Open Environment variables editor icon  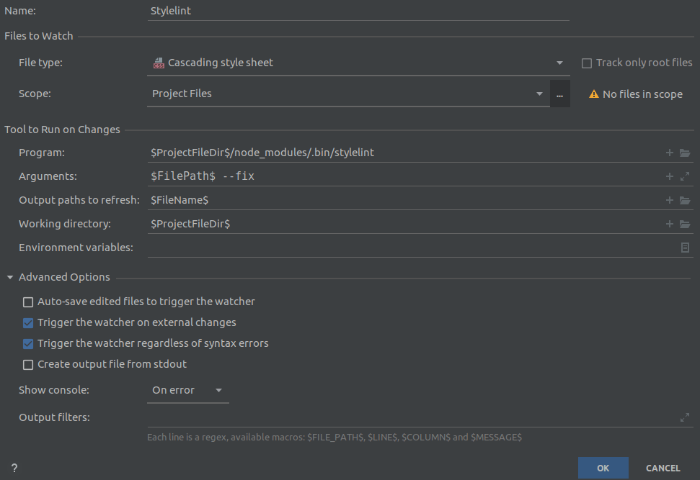[685, 248]
